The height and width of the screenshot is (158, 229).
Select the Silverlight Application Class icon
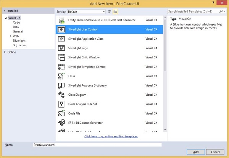tap(61, 39)
